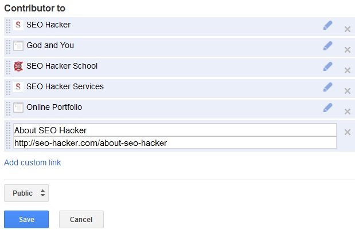This screenshot has width=355, height=230.
Task: Click the Save button
Action: click(26, 220)
